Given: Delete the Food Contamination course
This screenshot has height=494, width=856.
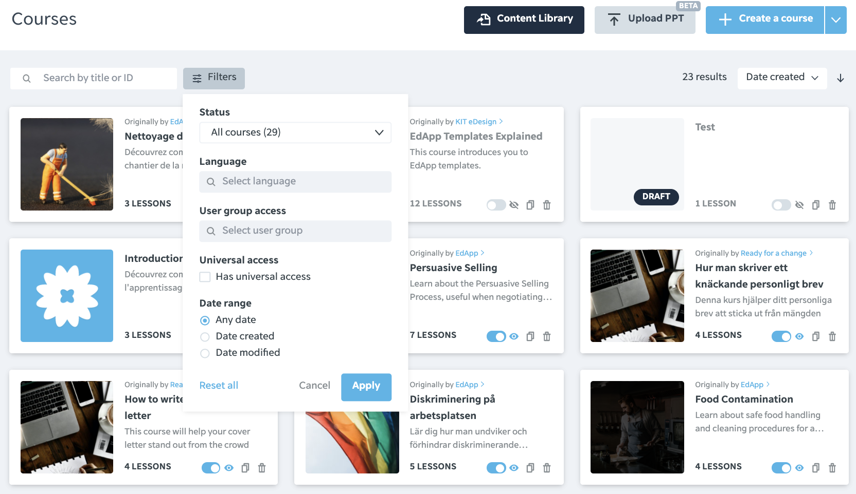Looking at the screenshot, I should (832, 468).
